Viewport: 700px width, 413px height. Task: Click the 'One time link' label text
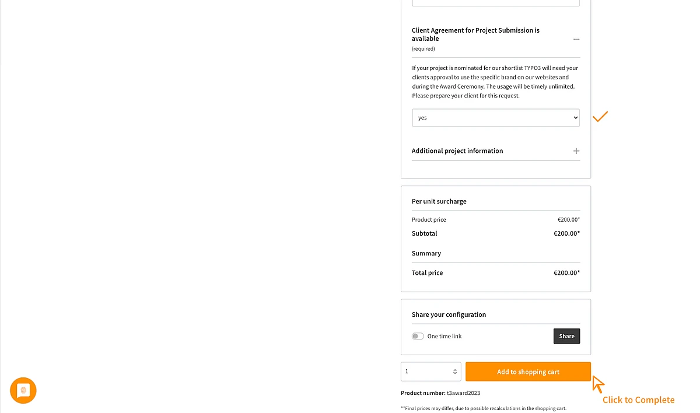click(444, 337)
